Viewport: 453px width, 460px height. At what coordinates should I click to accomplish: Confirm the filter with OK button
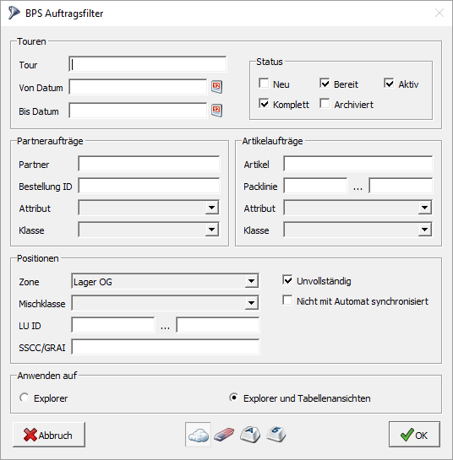point(414,435)
